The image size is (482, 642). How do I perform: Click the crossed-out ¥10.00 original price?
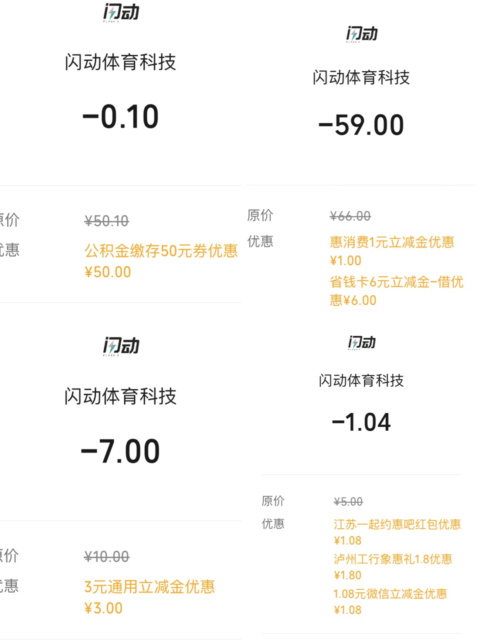point(107,557)
